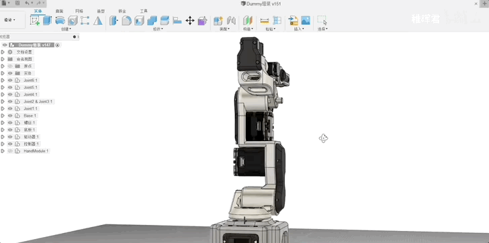Open the 检验 dropdown menu
Screen dimensions: 489x243
click(x=271, y=29)
